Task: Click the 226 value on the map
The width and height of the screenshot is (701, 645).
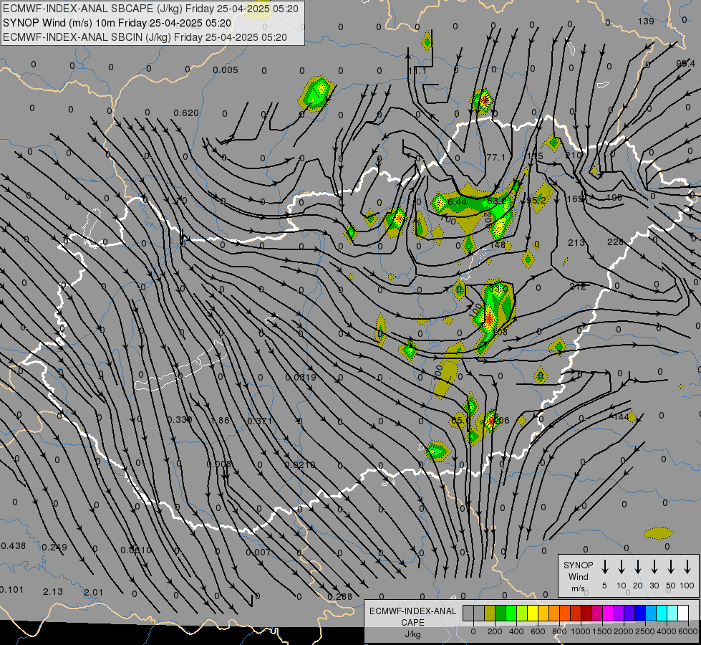Action: coord(615,242)
